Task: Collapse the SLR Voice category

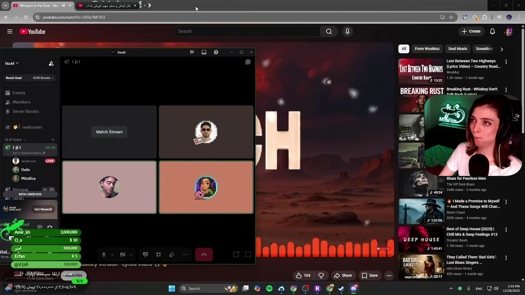Action: click(15, 140)
